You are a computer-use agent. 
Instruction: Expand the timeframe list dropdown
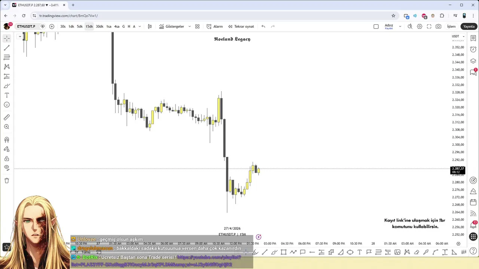(140, 27)
